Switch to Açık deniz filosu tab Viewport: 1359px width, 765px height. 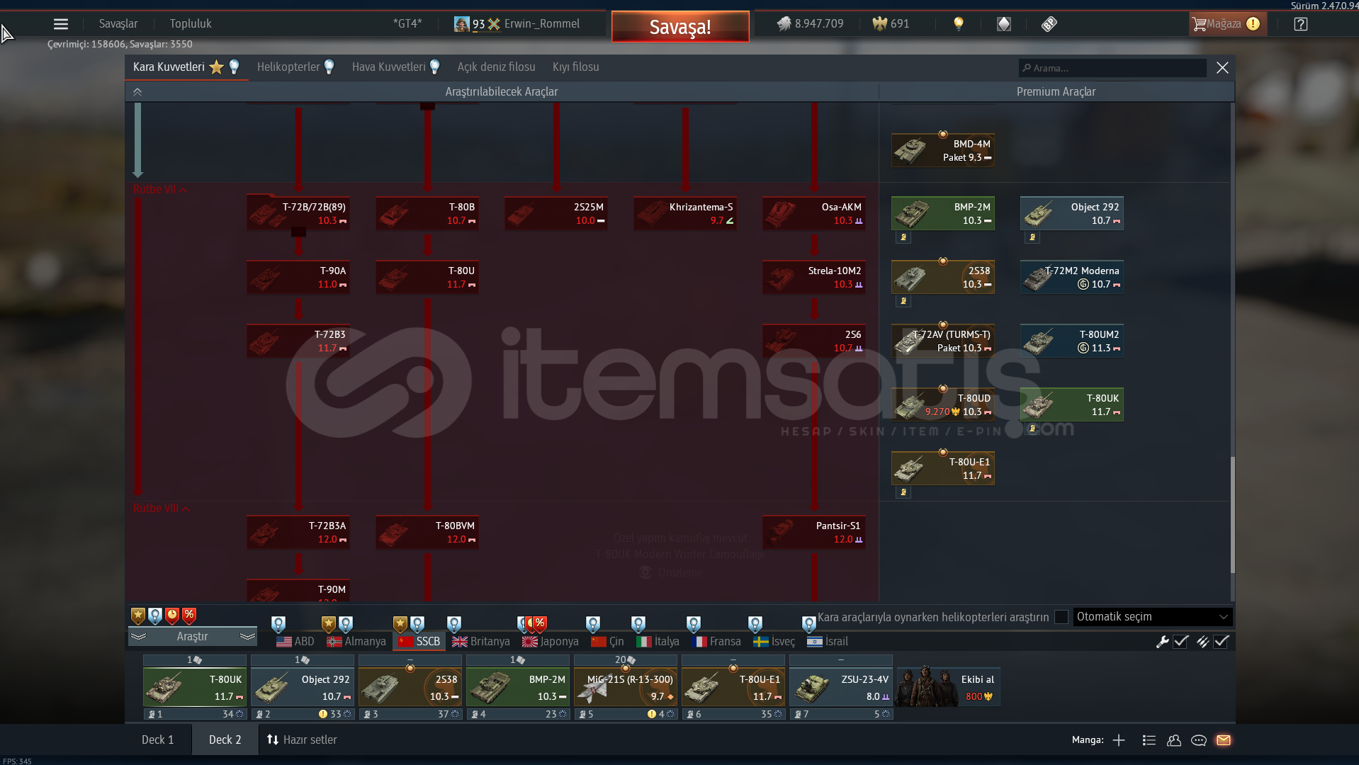[x=496, y=67]
